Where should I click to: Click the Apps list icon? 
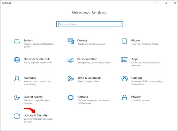[125, 60]
